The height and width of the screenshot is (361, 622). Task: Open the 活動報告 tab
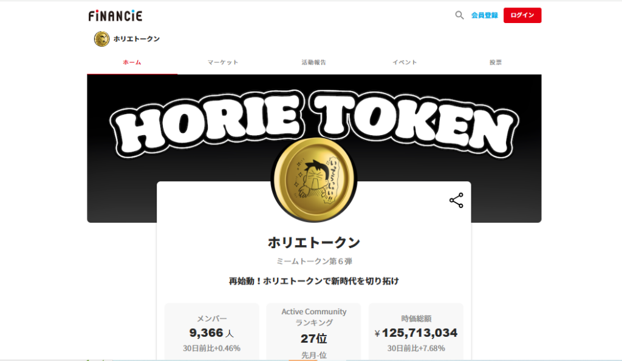[x=314, y=62]
